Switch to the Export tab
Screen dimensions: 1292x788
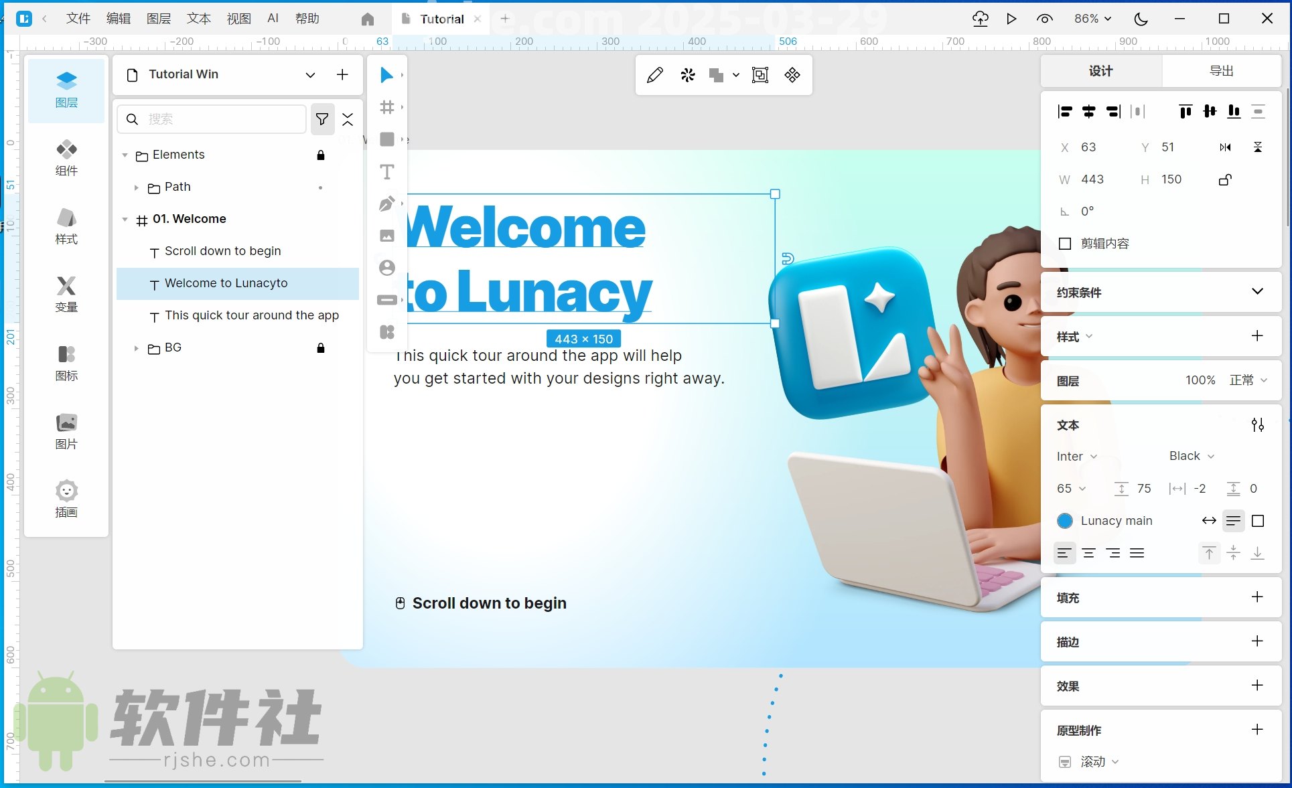(x=1221, y=71)
